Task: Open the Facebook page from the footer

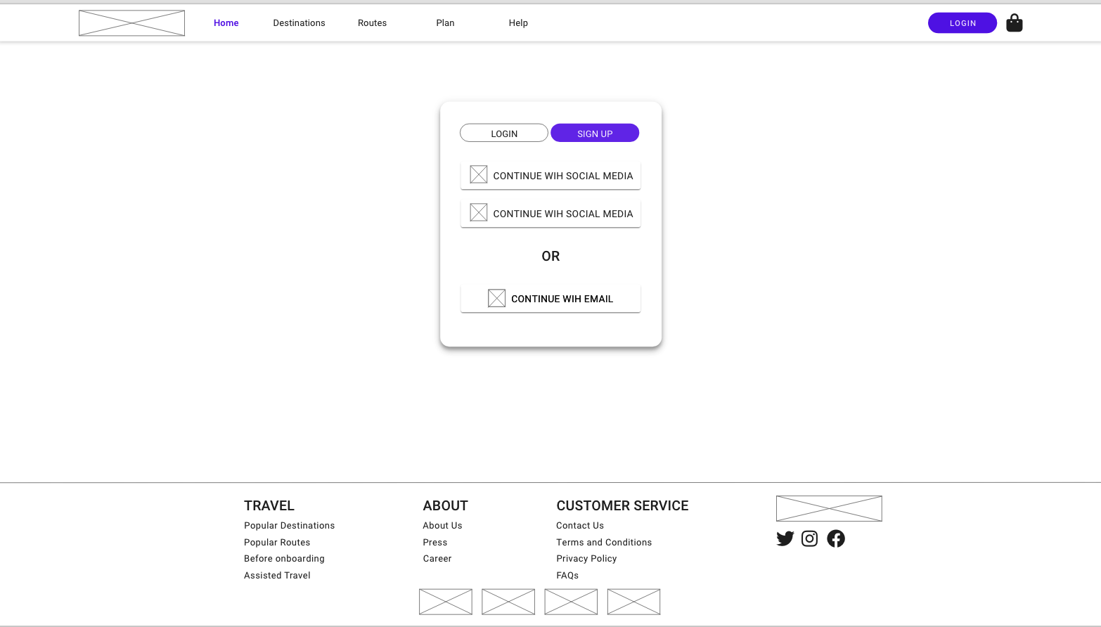Action: [x=835, y=538]
